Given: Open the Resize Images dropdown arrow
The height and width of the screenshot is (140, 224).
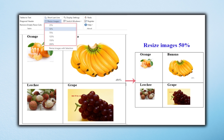Looking at the screenshot, I should tap(60, 21).
